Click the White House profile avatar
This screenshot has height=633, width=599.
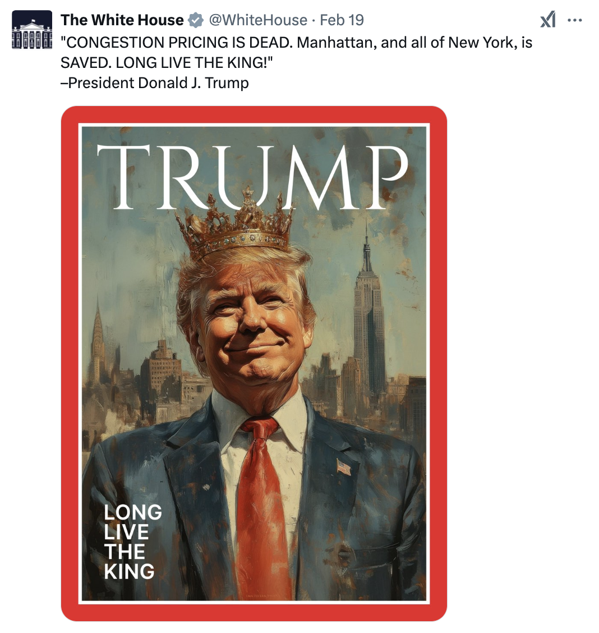32,30
